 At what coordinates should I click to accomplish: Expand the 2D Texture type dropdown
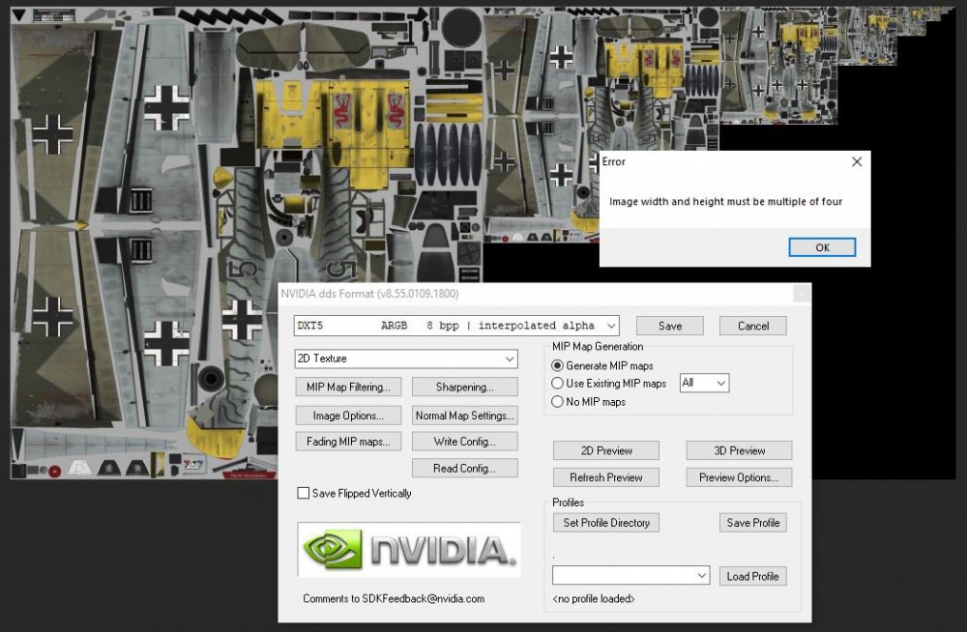click(x=406, y=359)
